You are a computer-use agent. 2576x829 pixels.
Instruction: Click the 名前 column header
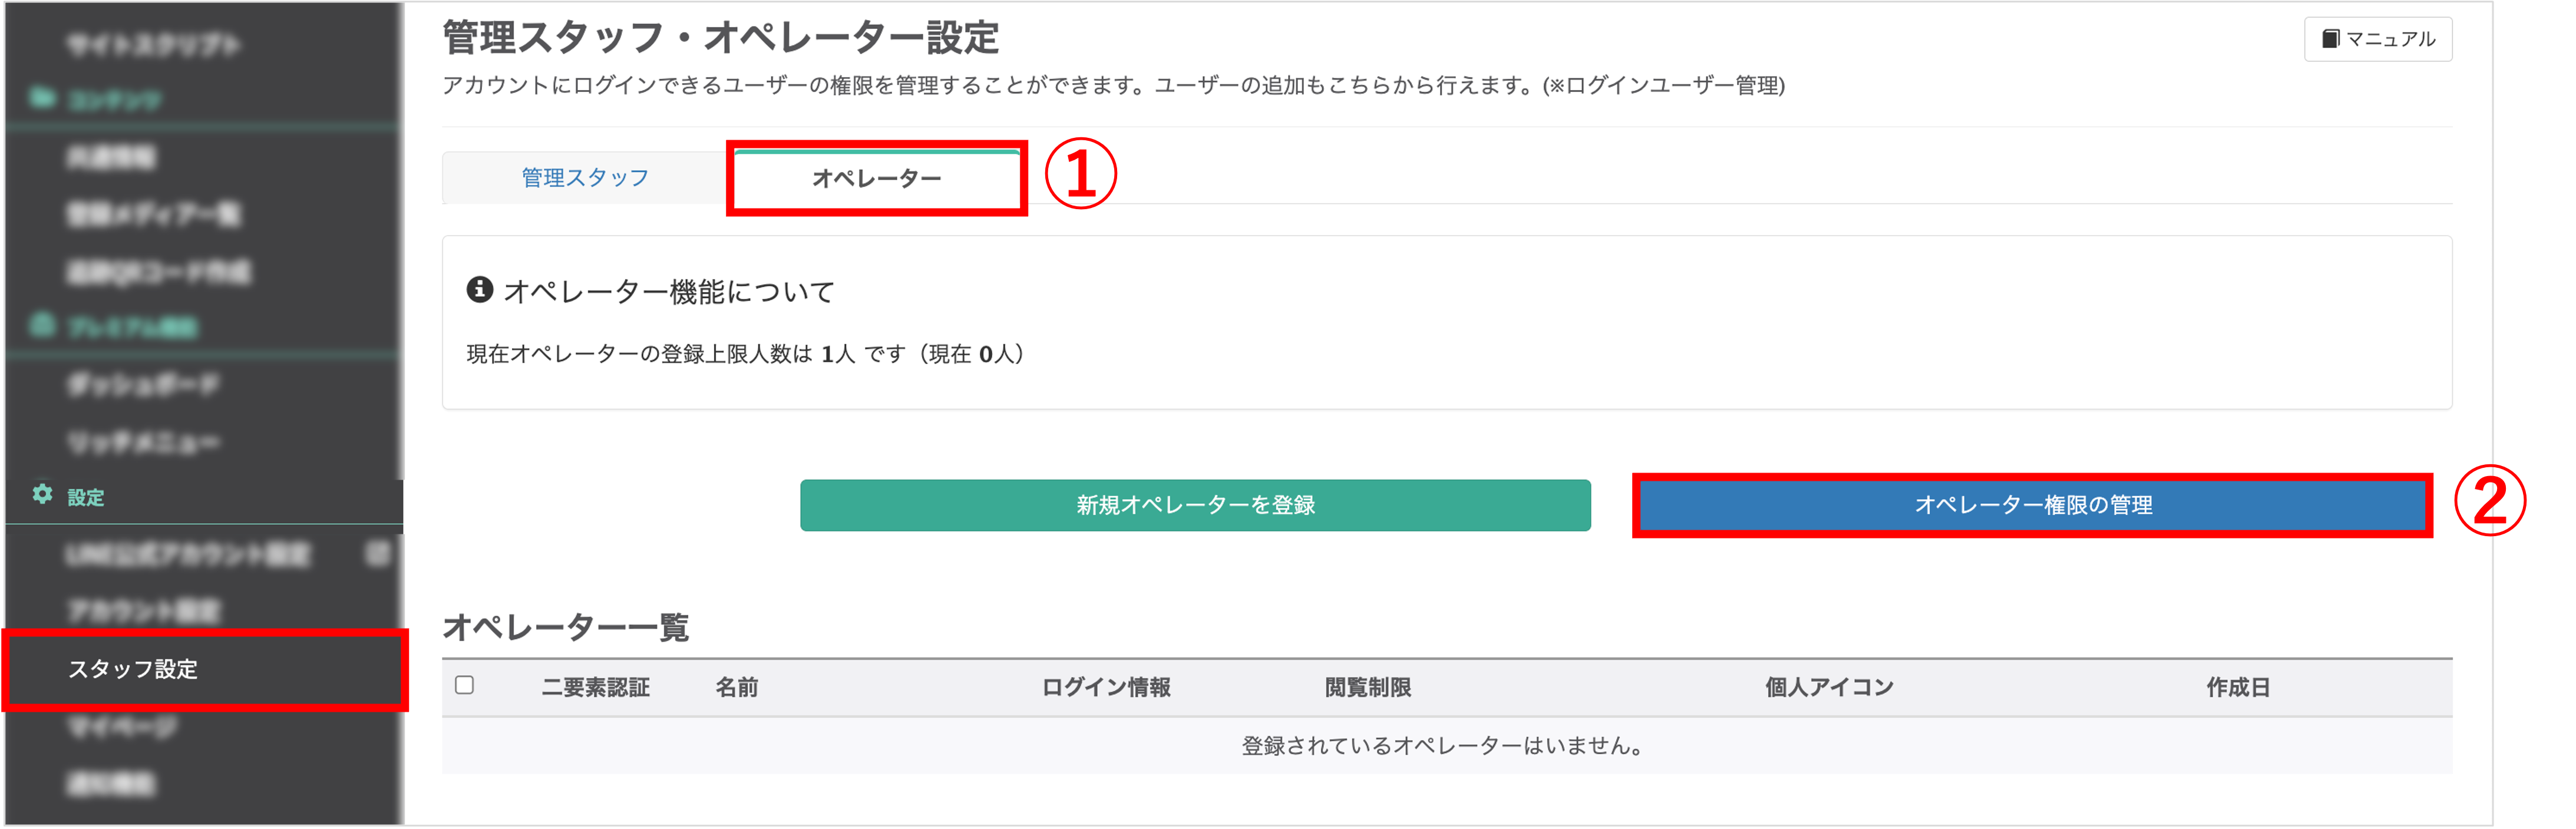[x=737, y=688]
